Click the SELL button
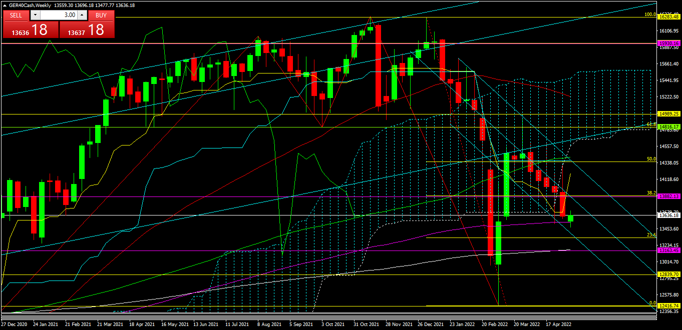Image resolution: width=682 pixels, height=330 pixels. tap(16, 15)
